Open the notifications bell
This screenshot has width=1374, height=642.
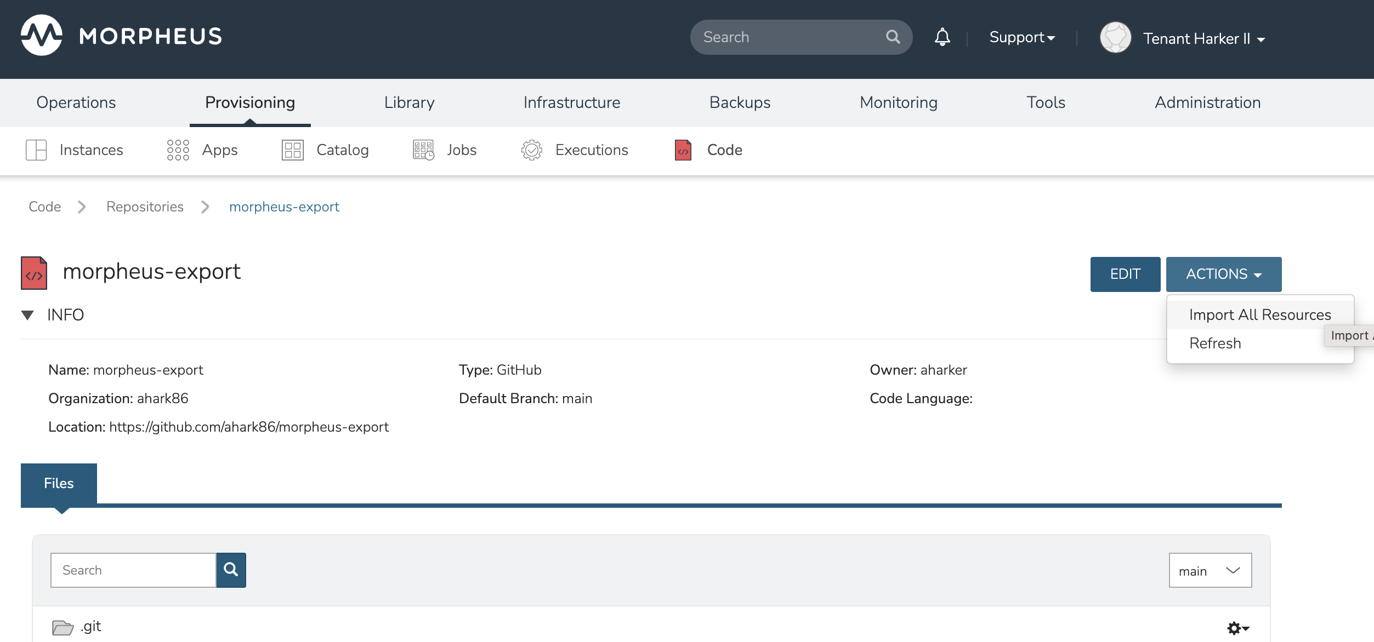point(942,37)
